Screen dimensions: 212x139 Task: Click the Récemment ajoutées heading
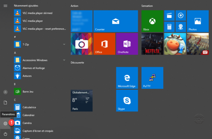[x=26, y=6]
